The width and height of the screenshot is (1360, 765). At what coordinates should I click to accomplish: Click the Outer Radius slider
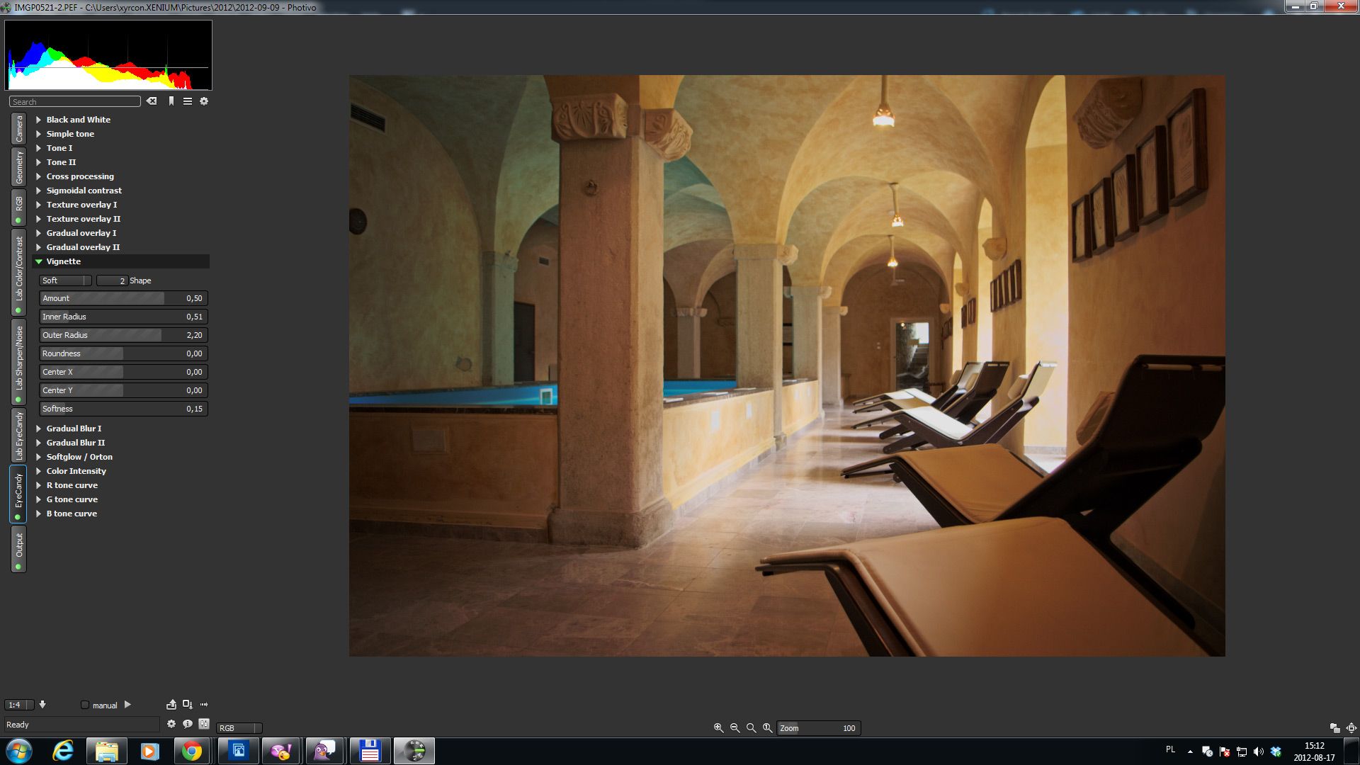click(x=123, y=335)
